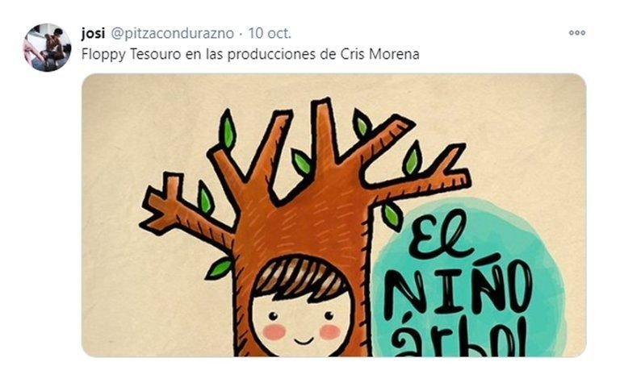Open the profile via display name josi
The image size is (620, 387).
point(93,33)
